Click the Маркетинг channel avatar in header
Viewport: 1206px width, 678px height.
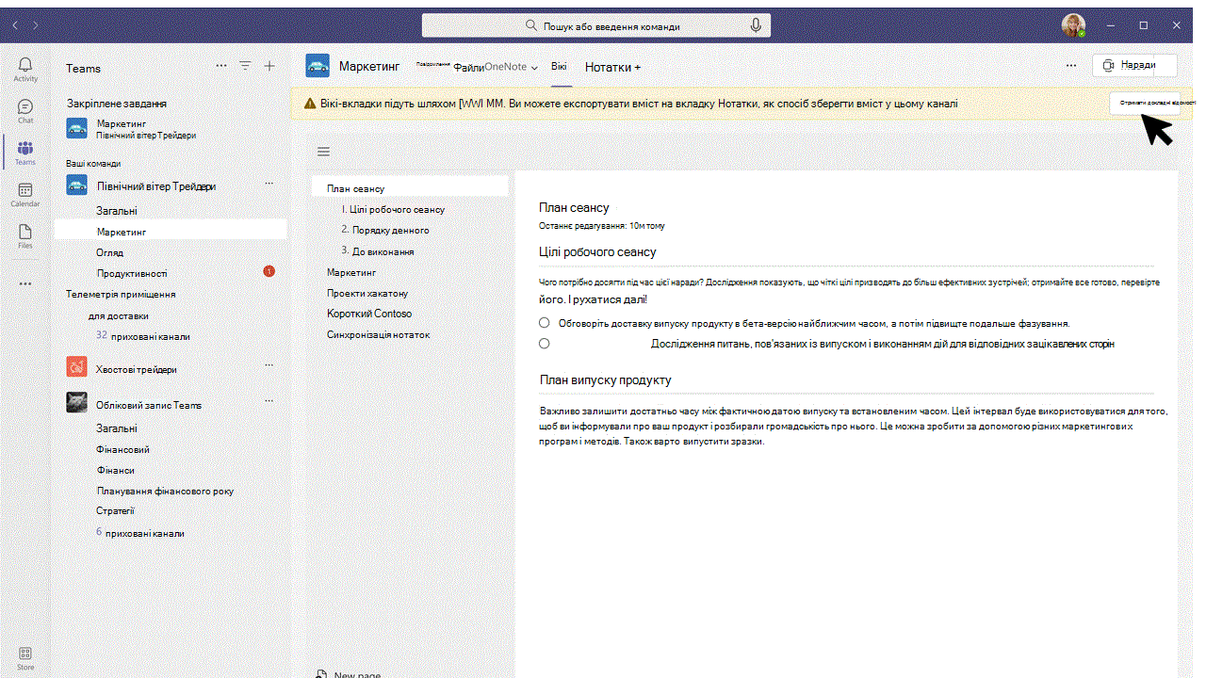click(x=318, y=66)
